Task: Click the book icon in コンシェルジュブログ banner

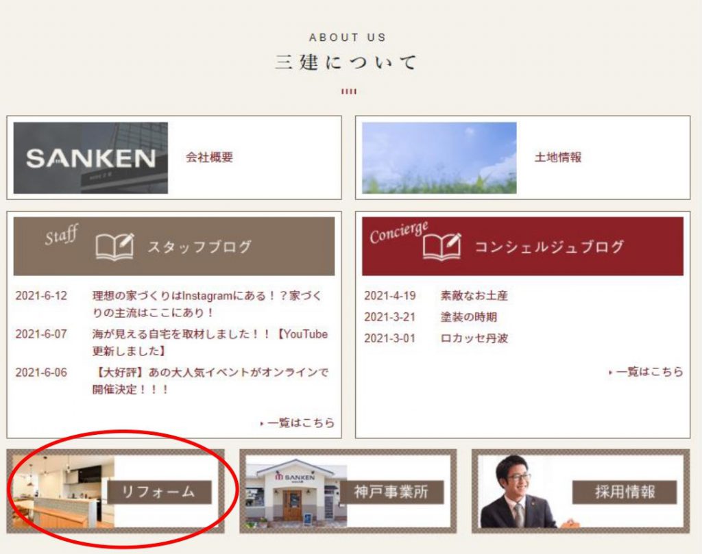Action: 442,247
